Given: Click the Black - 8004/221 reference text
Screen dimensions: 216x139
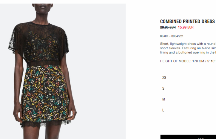Looking at the screenshot, I should coord(172,36).
